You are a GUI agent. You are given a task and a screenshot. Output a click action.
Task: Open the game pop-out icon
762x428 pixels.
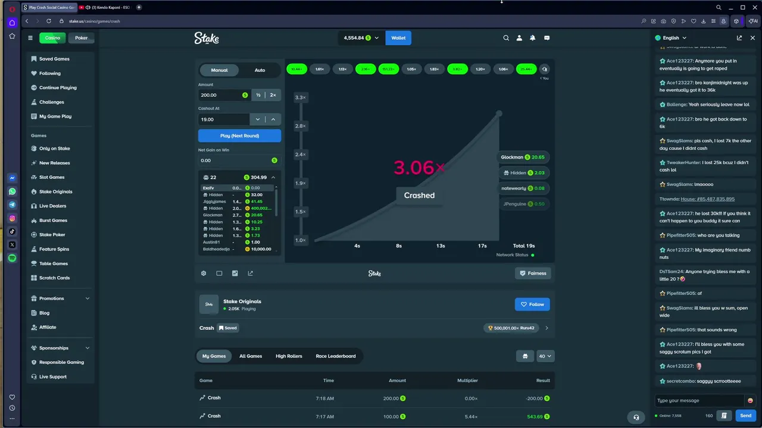250,273
